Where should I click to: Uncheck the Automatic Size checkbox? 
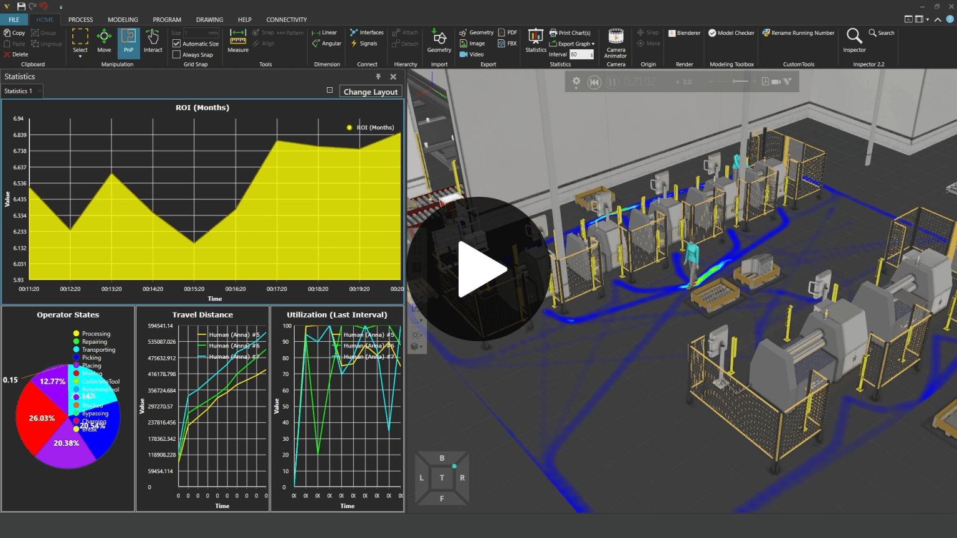click(x=177, y=44)
